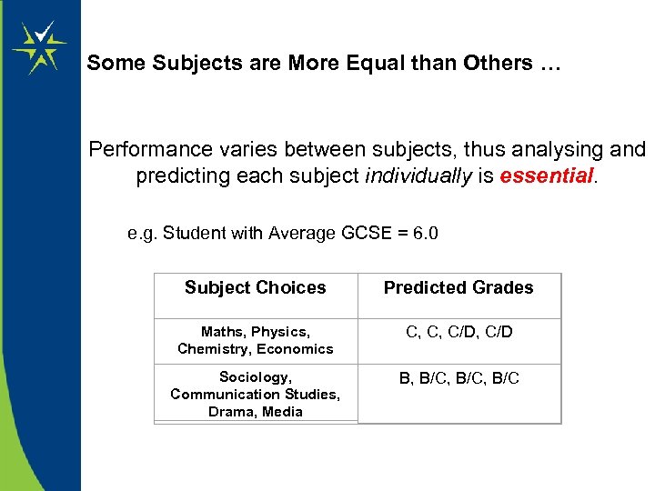Click "Communication Studies," in the table

pos(255,394)
